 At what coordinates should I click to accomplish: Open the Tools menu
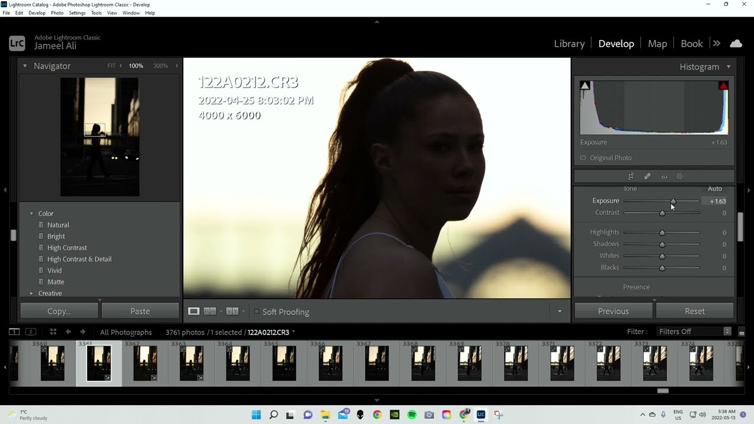96,13
